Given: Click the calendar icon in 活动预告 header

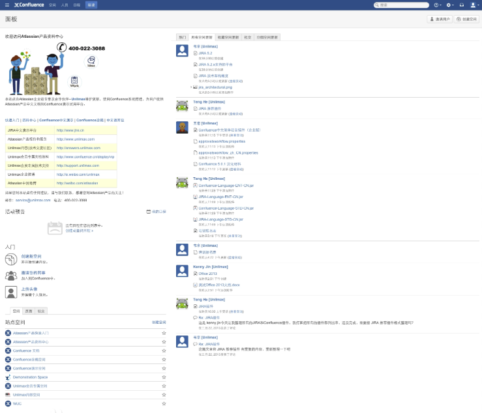Looking at the screenshot, I should click(x=149, y=212).
